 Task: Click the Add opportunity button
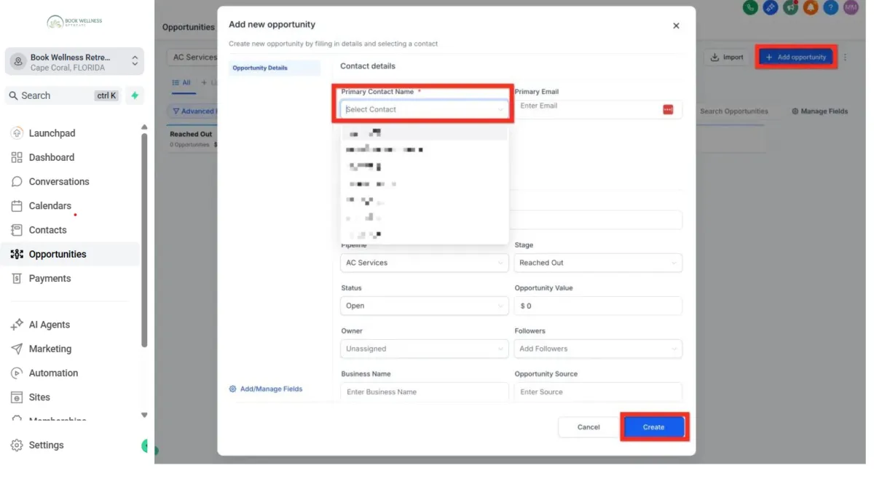[x=795, y=57]
